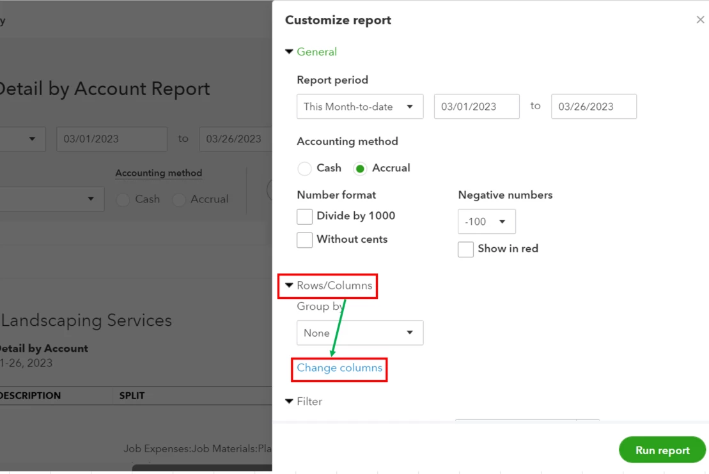Image resolution: width=709 pixels, height=474 pixels.
Task: Click the Report period heading
Action: coord(332,80)
